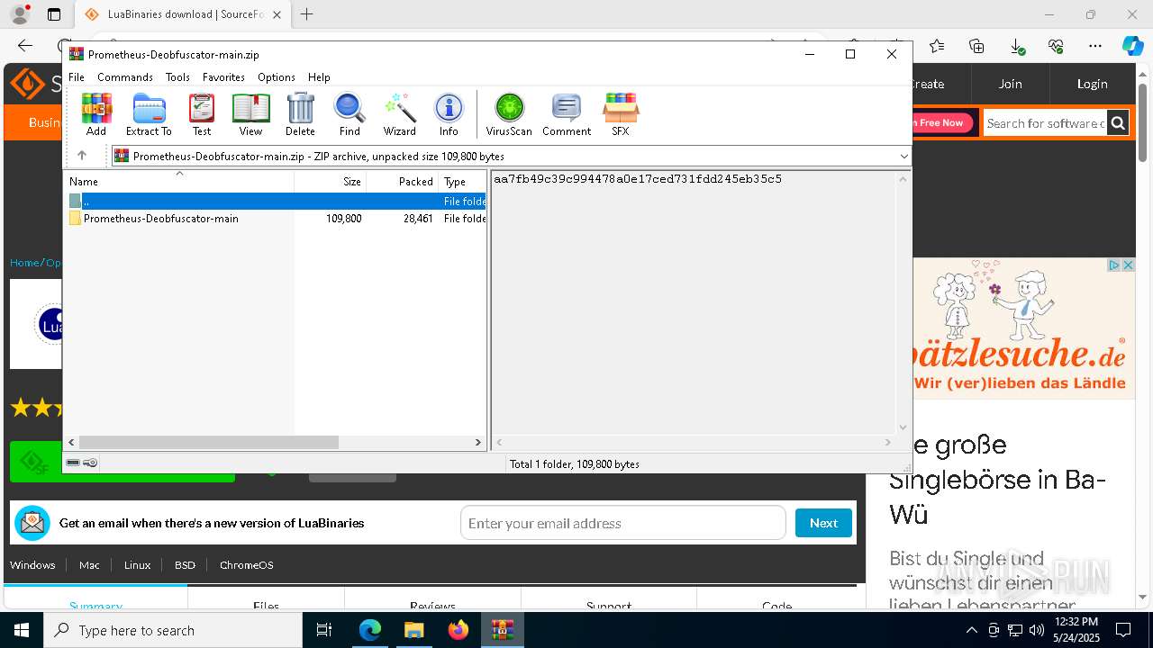The width and height of the screenshot is (1153, 648).
Task: Click the taskbar search box
Action: [x=173, y=630]
